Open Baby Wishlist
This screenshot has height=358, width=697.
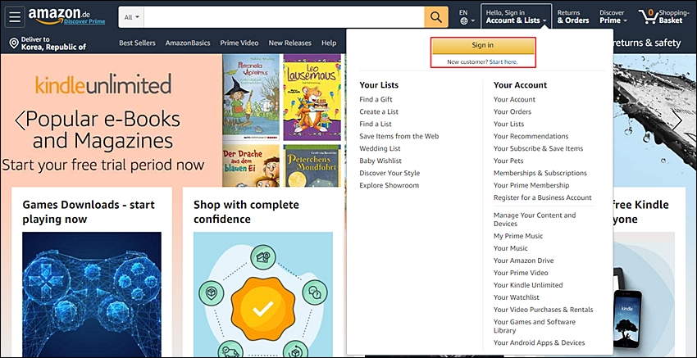point(380,161)
